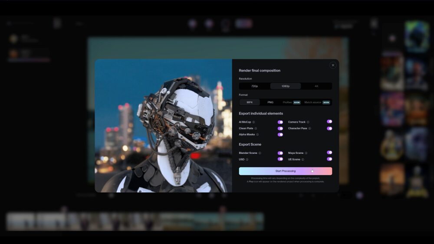Select PNG as the export format
Viewport: 434px width, 244px height.
coord(270,103)
